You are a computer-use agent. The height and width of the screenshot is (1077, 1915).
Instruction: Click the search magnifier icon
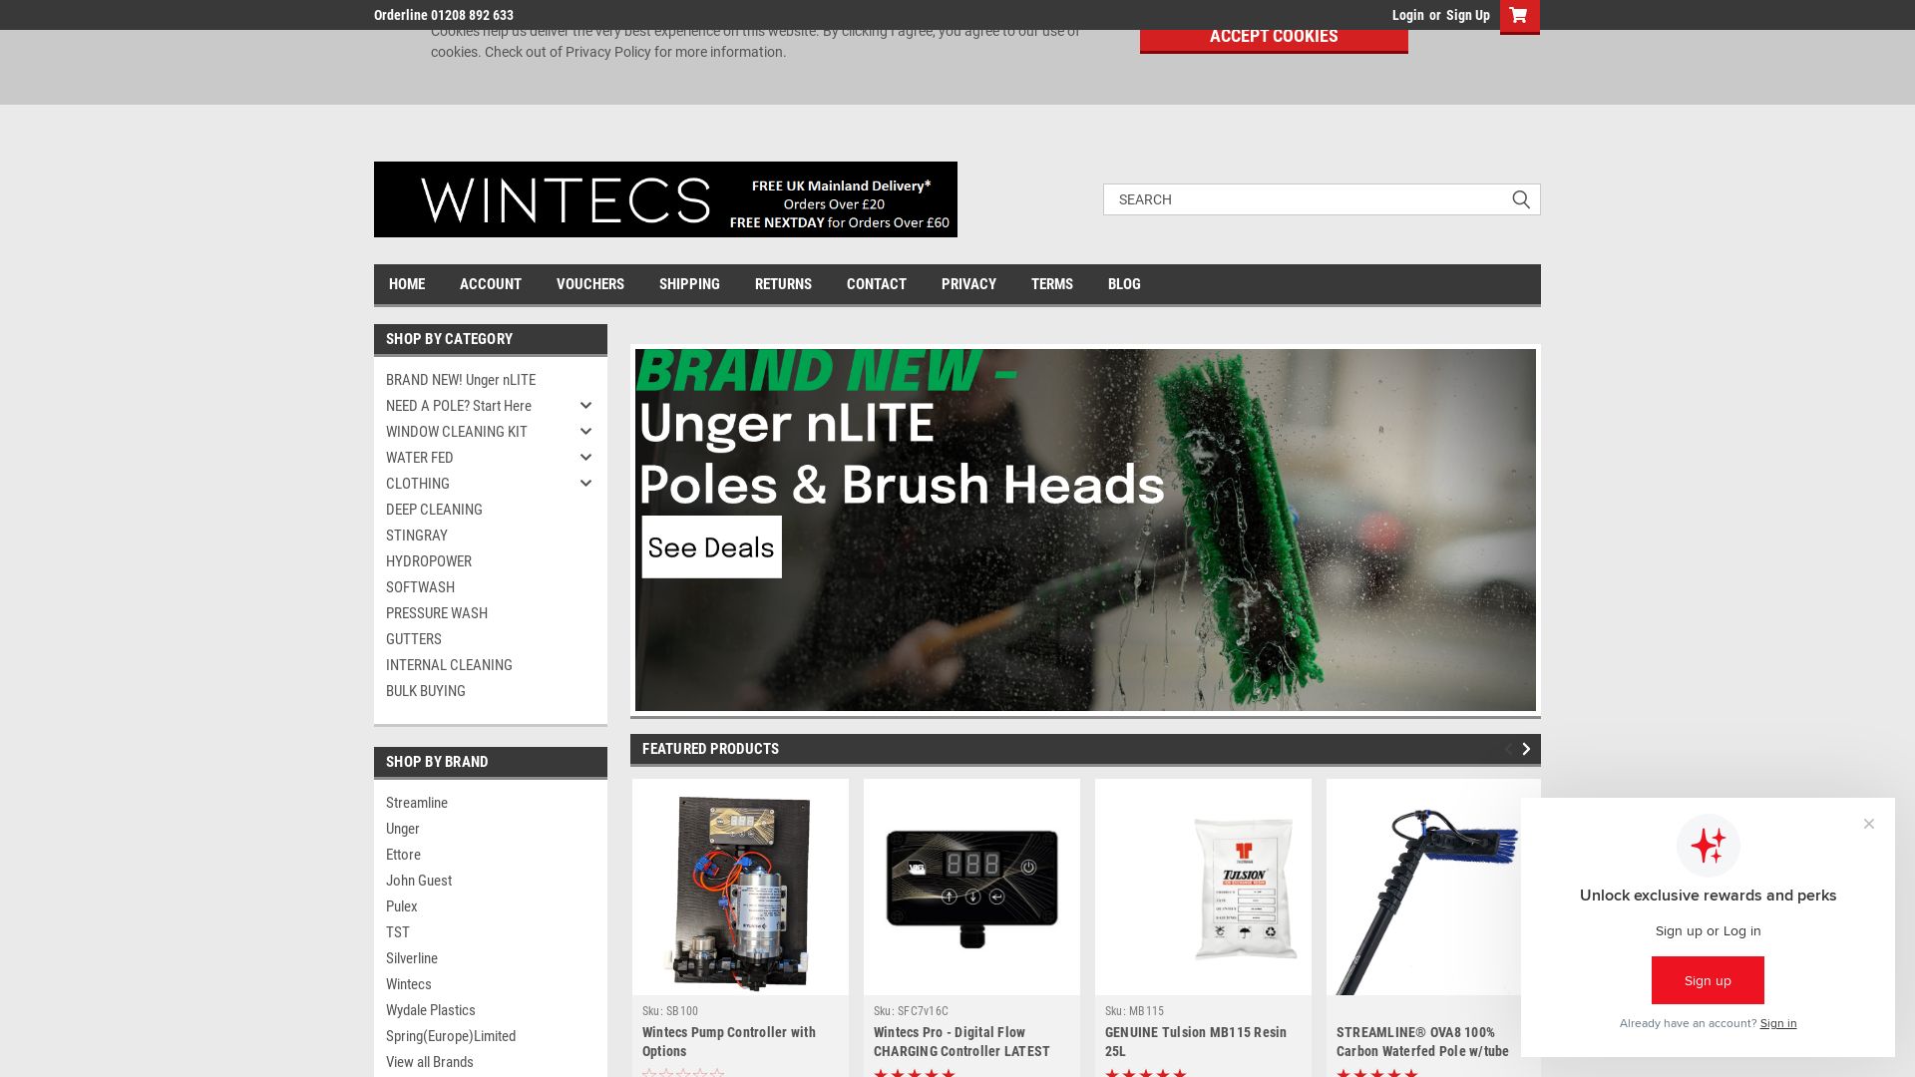pyautogui.click(x=1520, y=199)
